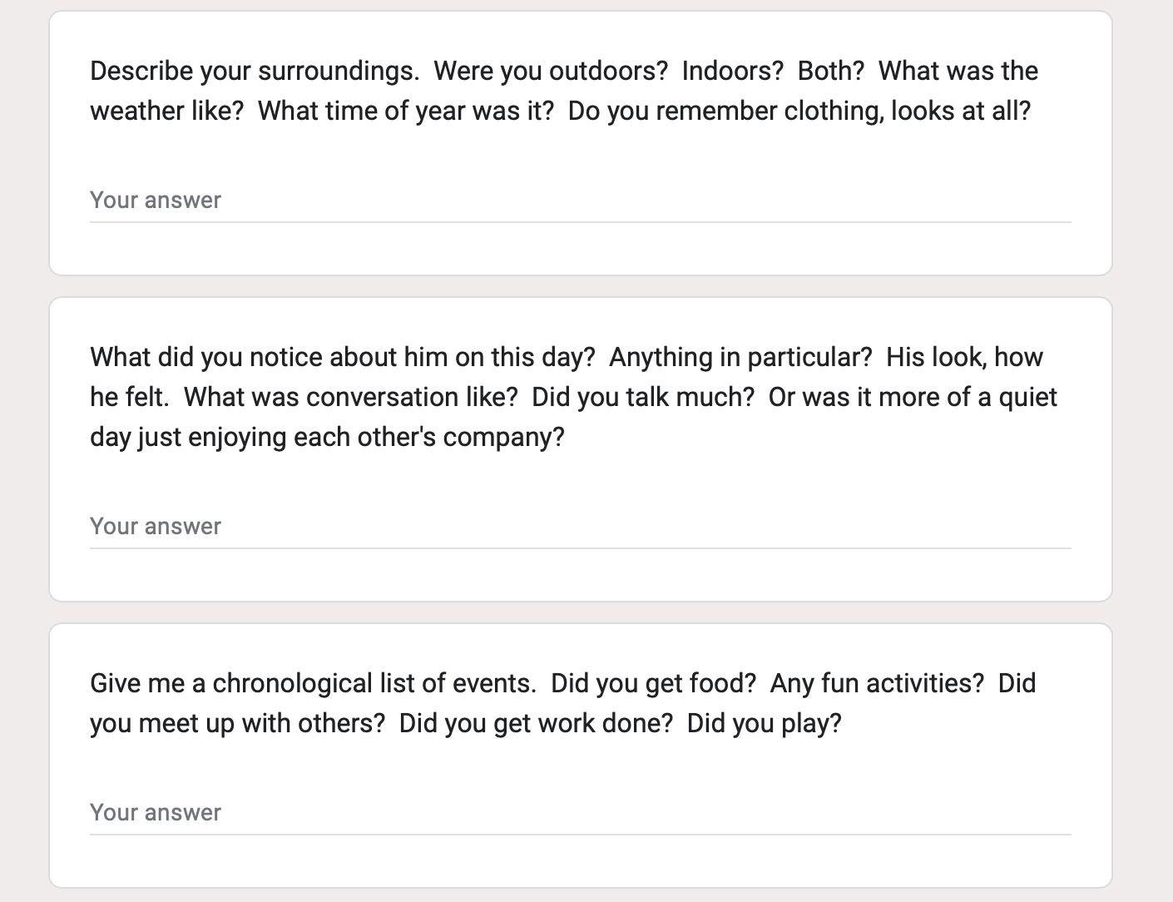Image resolution: width=1173 pixels, height=902 pixels.
Task: Click the "Did you get food?" text
Action: [654, 683]
